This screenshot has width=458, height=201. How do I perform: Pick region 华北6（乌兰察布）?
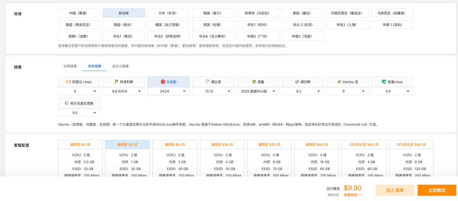[x=213, y=36]
